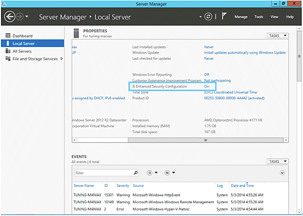The height and width of the screenshot is (216, 303).
Task: Open the notifications flag icon
Action: [x=224, y=17]
